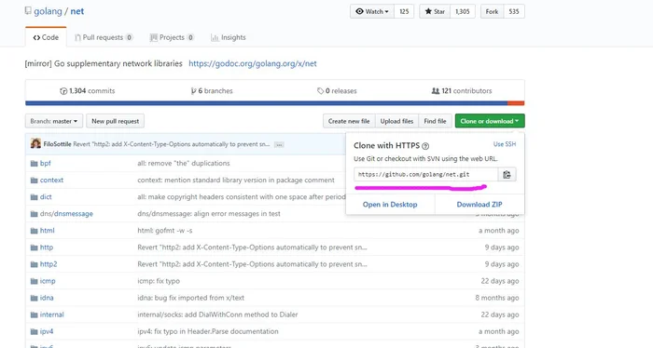Fork the repository
Viewport: 653px width, 348px height.
click(492, 11)
